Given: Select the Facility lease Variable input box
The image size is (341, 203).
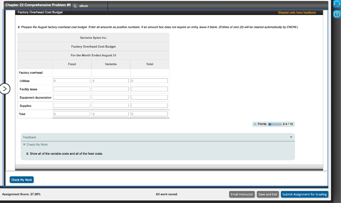Looking at the screenshot, I should 111,89.
